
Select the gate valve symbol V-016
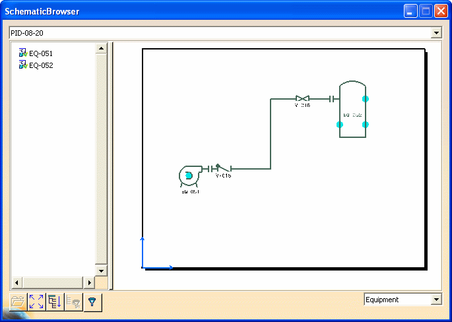coord(302,99)
